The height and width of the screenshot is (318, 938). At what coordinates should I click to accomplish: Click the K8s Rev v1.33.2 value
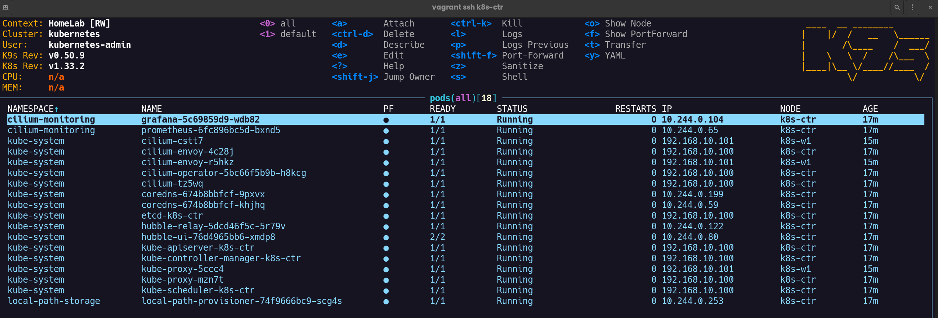tap(67, 66)
